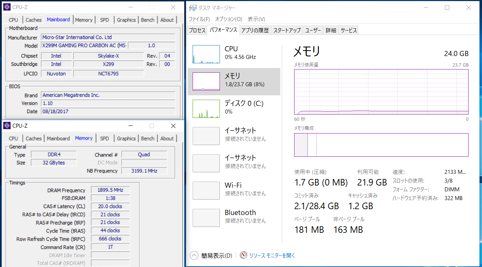482x267 pixels.
Task: Switch to the アプリの履歴 tab
Action: click(255, 31)
